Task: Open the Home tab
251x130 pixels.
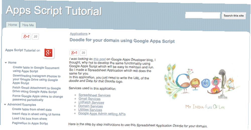Action: point(13,25)
